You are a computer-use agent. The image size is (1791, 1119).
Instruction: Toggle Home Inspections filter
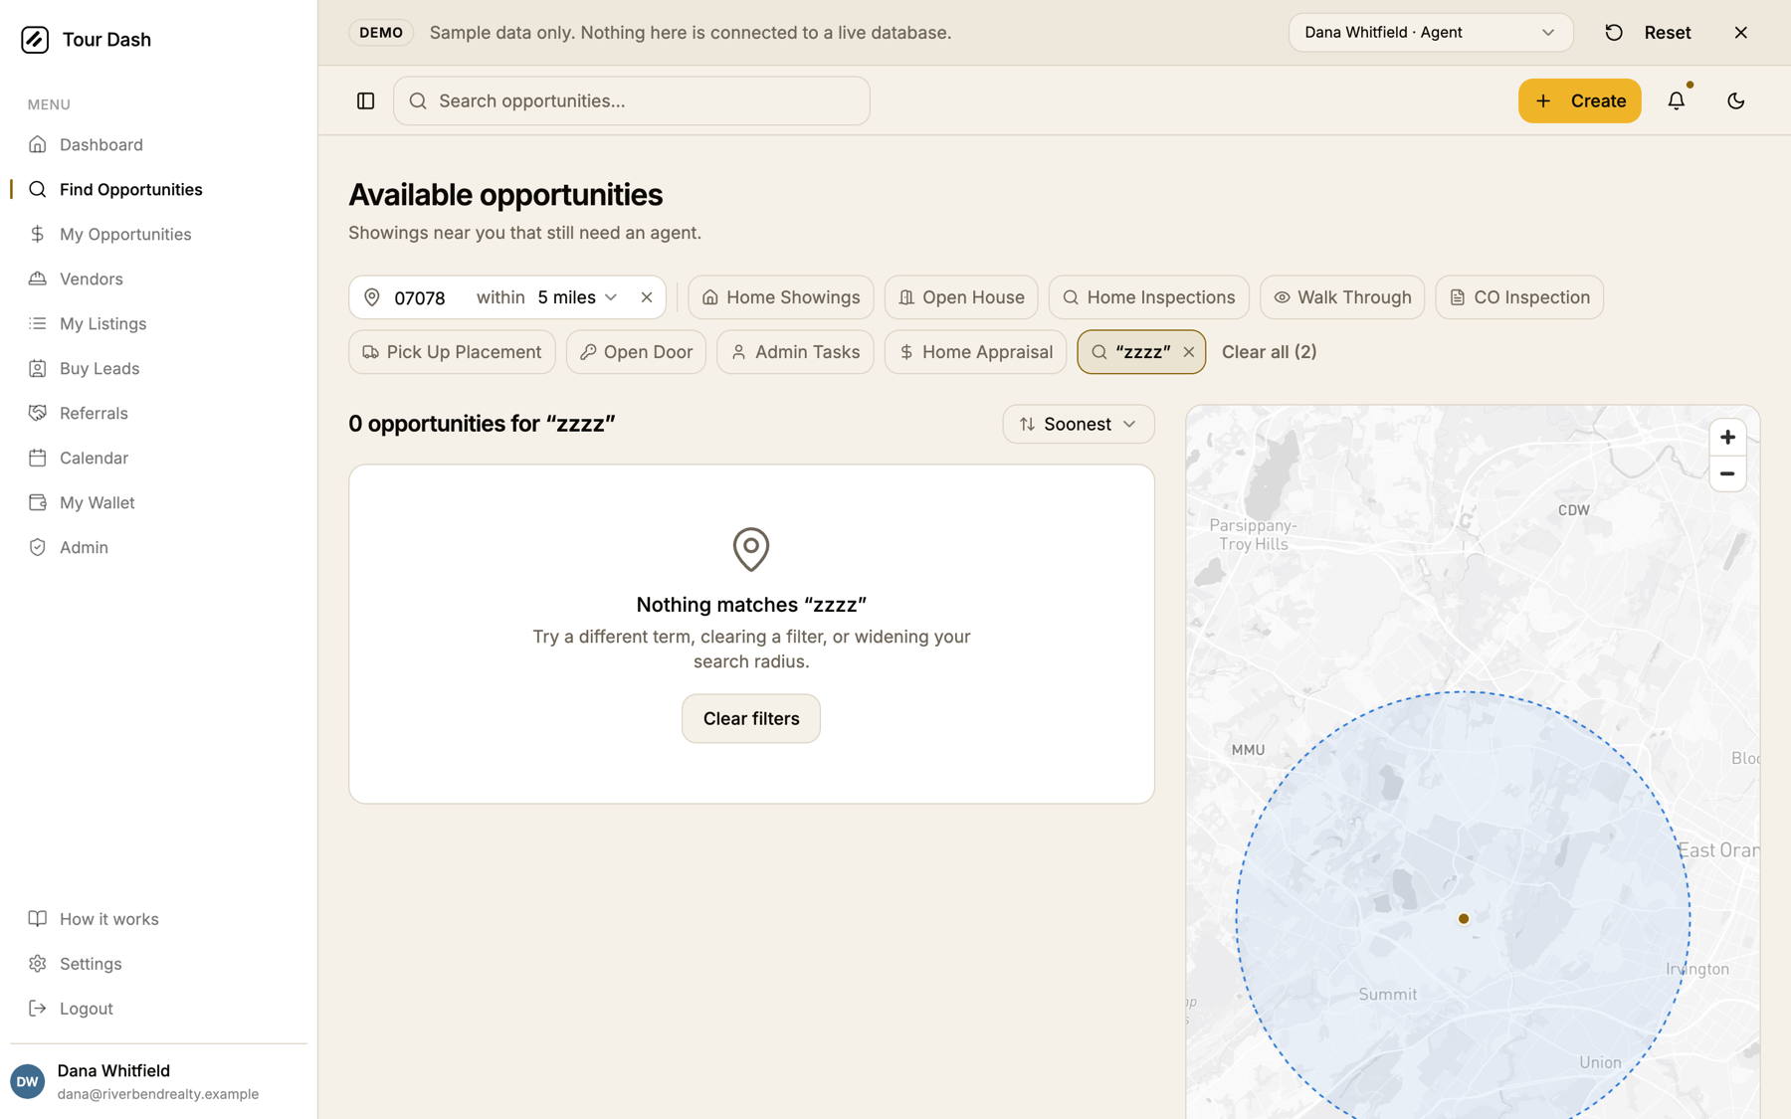[x=1148, y=297]
